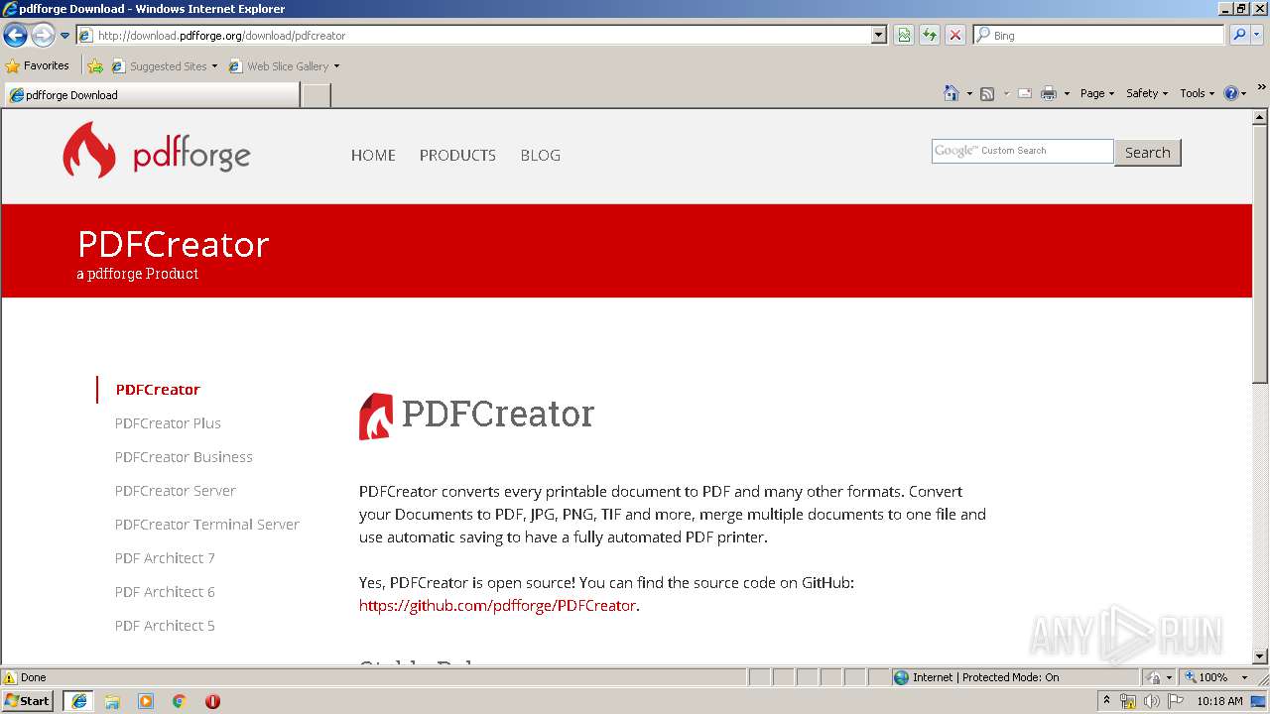Open the Favorites button

click(x=37, y=65)
